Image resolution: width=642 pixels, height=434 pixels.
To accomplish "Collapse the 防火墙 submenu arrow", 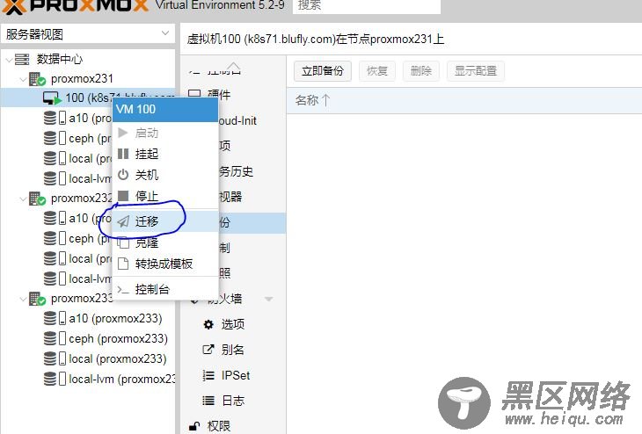I will 269,299.
